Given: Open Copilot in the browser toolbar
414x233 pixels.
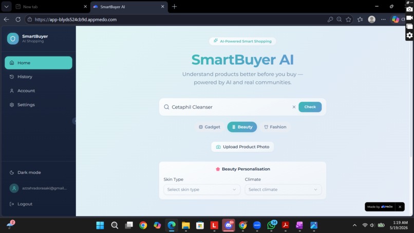Looking at the screenshot, I should 396,20.
